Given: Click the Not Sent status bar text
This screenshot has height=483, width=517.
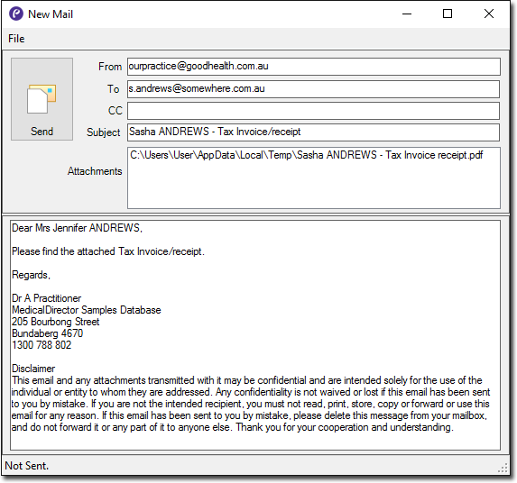Looking at the screenshot, I should [27, 466].
